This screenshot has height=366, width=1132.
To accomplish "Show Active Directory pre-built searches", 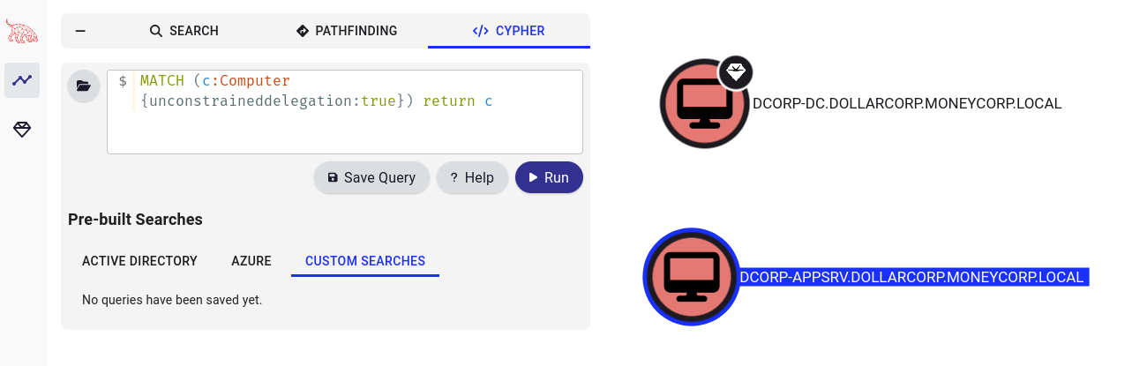I will (x=139, y=261).
